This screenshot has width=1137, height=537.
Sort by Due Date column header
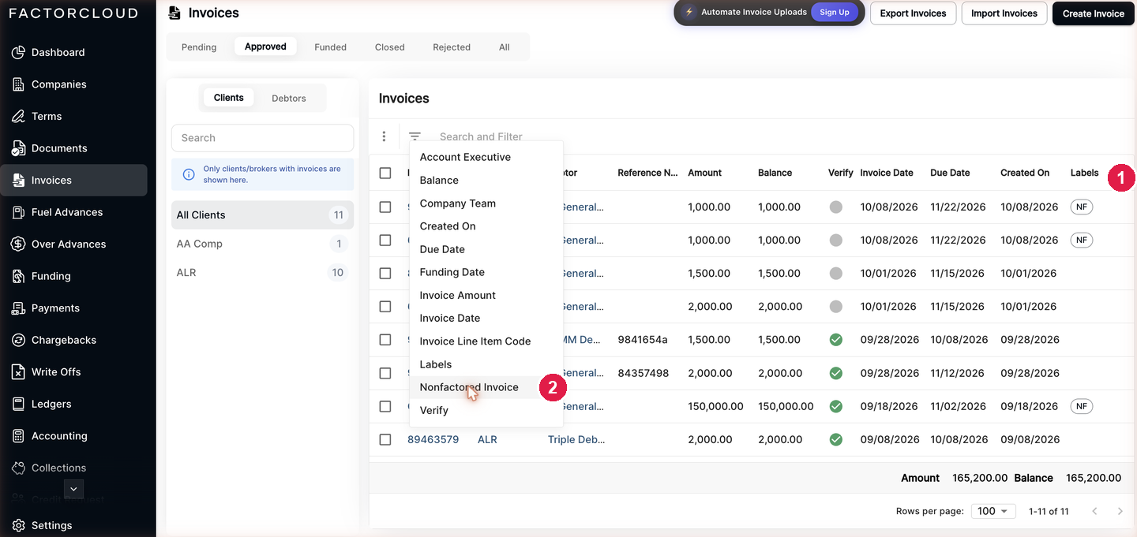950,173
